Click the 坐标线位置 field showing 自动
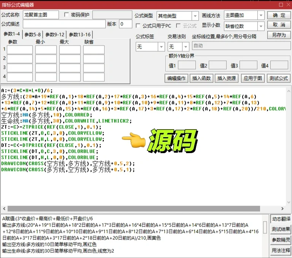This screenshot has width=292, height=258. (241, 46)
